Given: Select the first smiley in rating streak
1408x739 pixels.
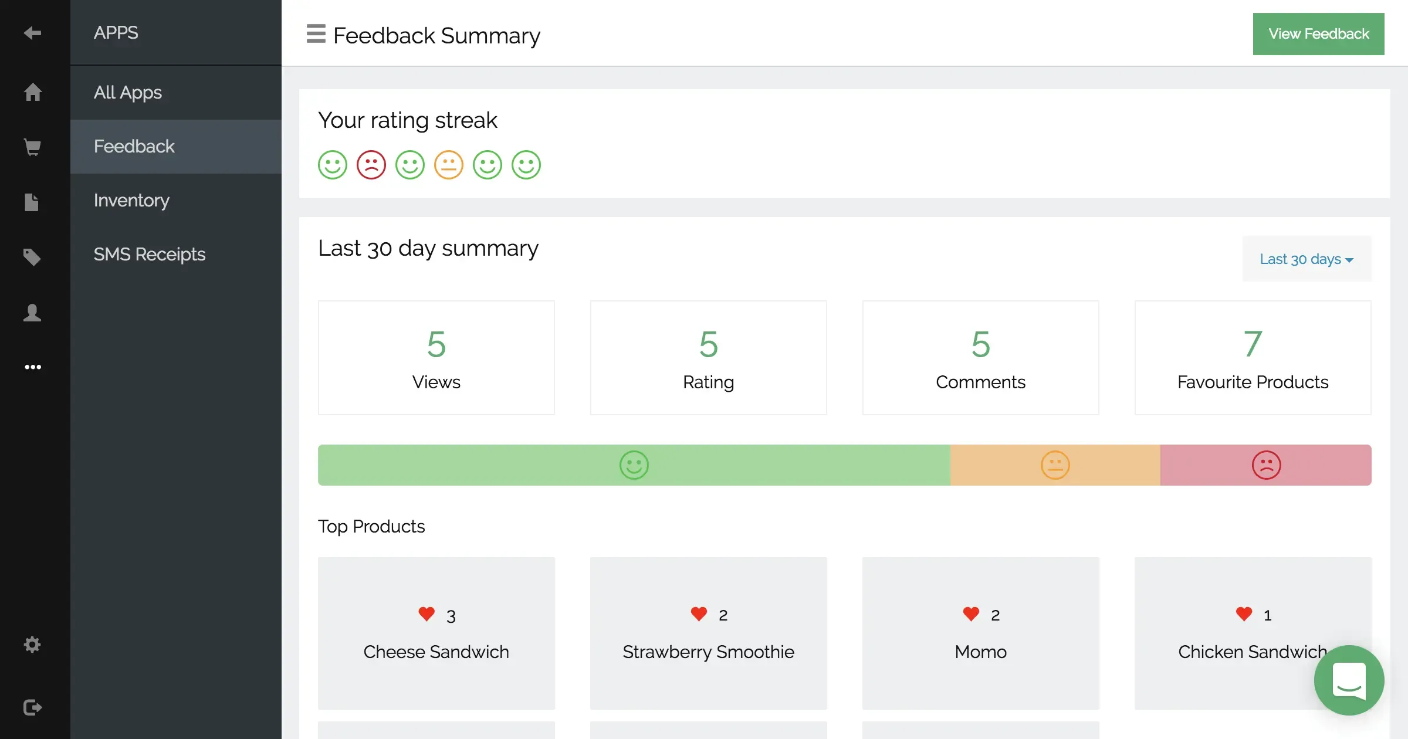Looking at the screenshot, I should click(x=332, y=165).
